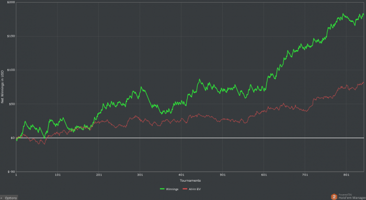This screenshot has width=366, height=200.
Task: Toggle the red All-In EV legend swatch
Action: (x=185, y=189)
